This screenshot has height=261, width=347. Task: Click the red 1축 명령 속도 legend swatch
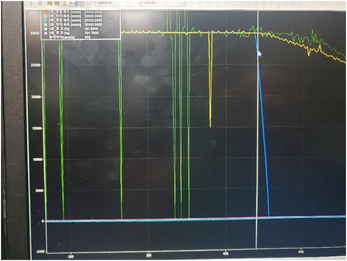[45, 12]
